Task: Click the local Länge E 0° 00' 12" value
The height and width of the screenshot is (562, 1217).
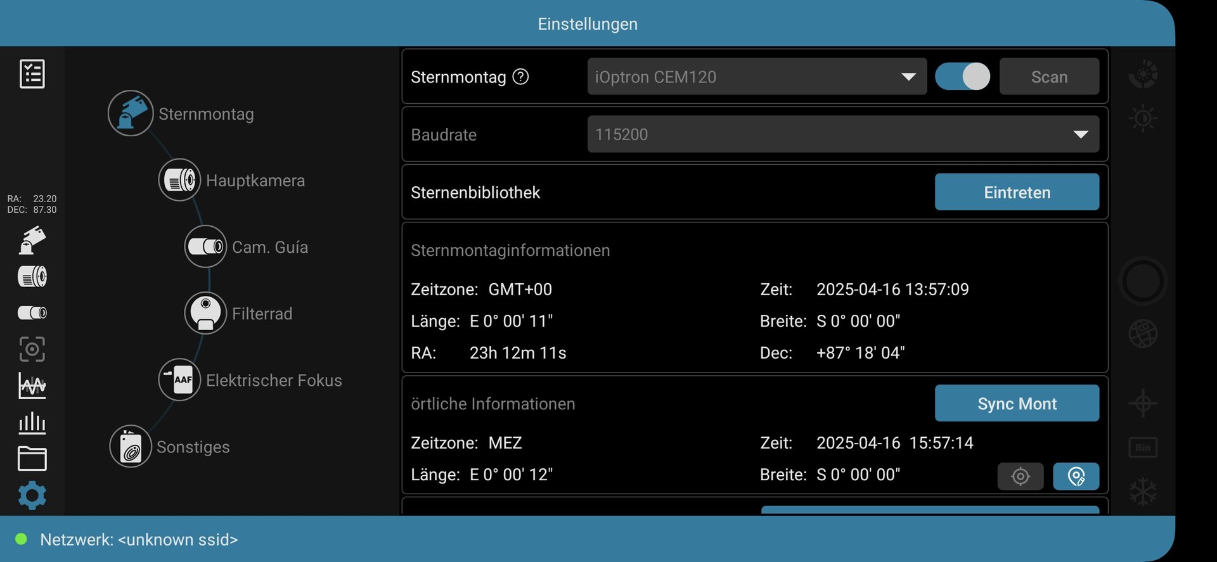Action: pyautogui.click(x=512, y=475)
